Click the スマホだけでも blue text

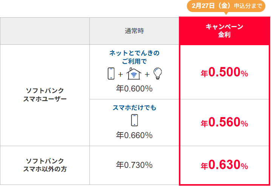[x=134, y=108]
